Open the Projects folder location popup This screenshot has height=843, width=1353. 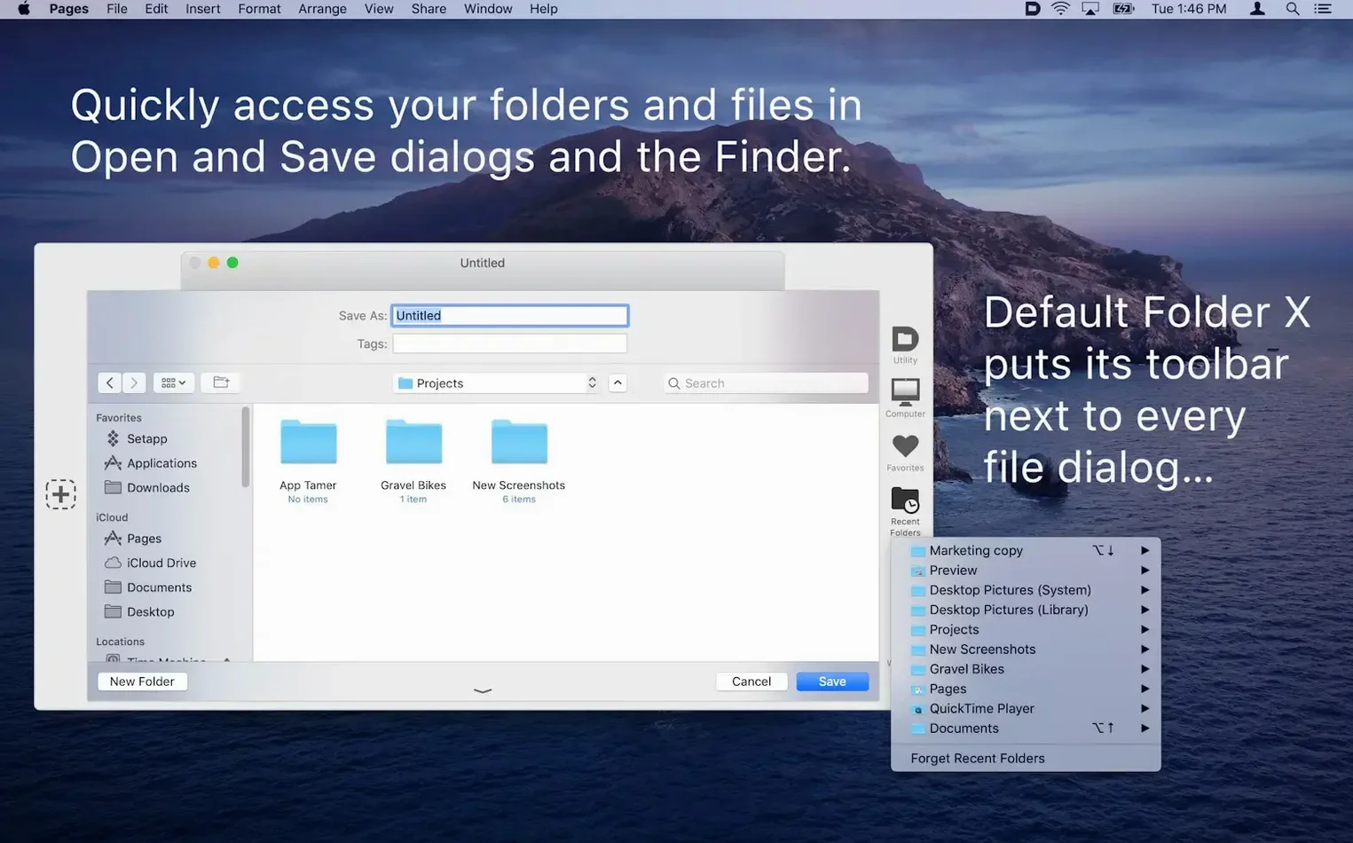tap(497, 382)
